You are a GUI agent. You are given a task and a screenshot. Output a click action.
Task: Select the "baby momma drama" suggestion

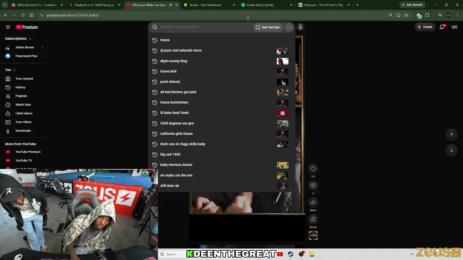point(221,165)
